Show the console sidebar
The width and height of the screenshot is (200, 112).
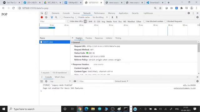42,81
